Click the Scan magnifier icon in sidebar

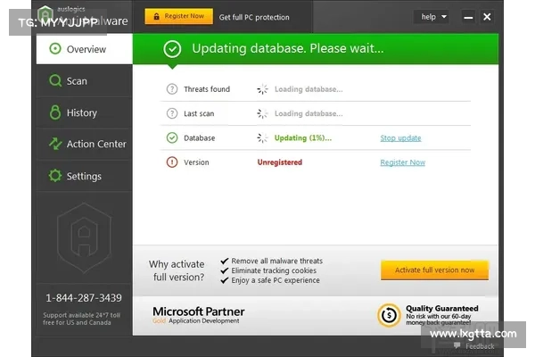54,81
